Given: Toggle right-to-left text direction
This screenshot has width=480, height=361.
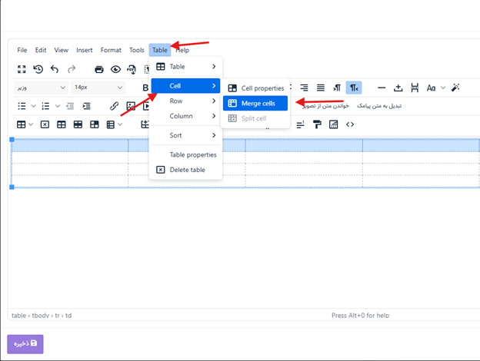Looking at the screenshot, I should 354,88.
